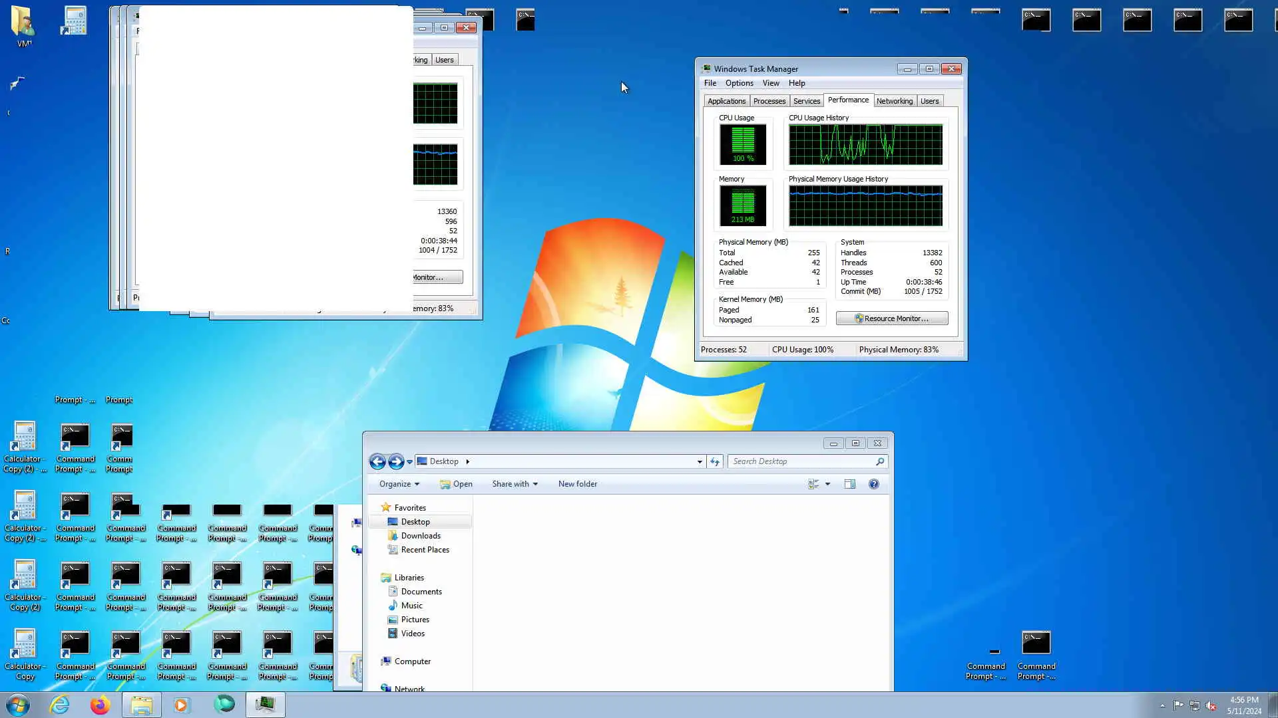Click the Explorer forward arrow button
The width and height of the screenshot is (1278, 718).
395,461
